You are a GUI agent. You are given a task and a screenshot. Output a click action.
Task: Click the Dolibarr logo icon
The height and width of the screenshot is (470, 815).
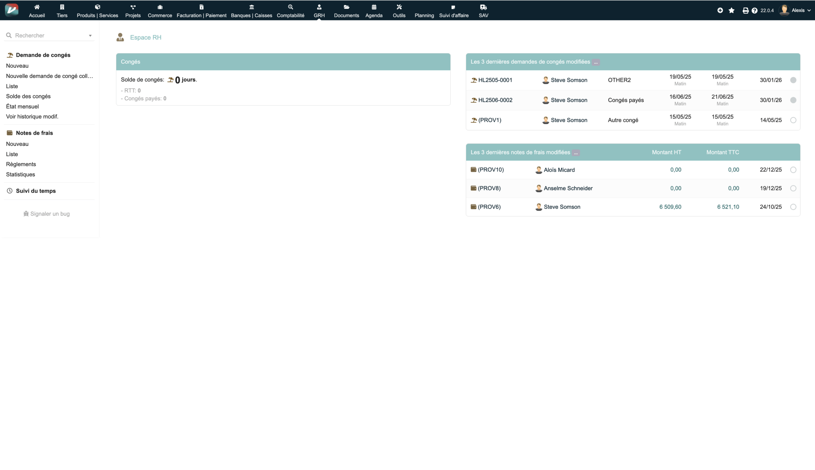(11, 10)
